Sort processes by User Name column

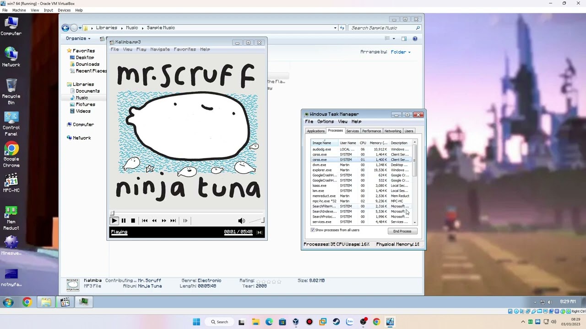pyautogui.click(x=348, y=143)
